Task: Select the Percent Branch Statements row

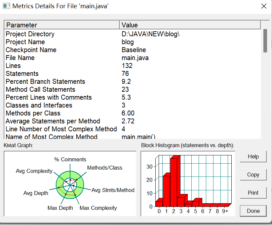Action: [133, 81]
